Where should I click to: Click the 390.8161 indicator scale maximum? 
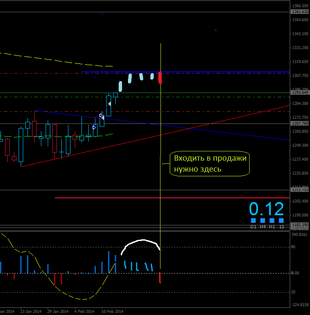point(299,235)
